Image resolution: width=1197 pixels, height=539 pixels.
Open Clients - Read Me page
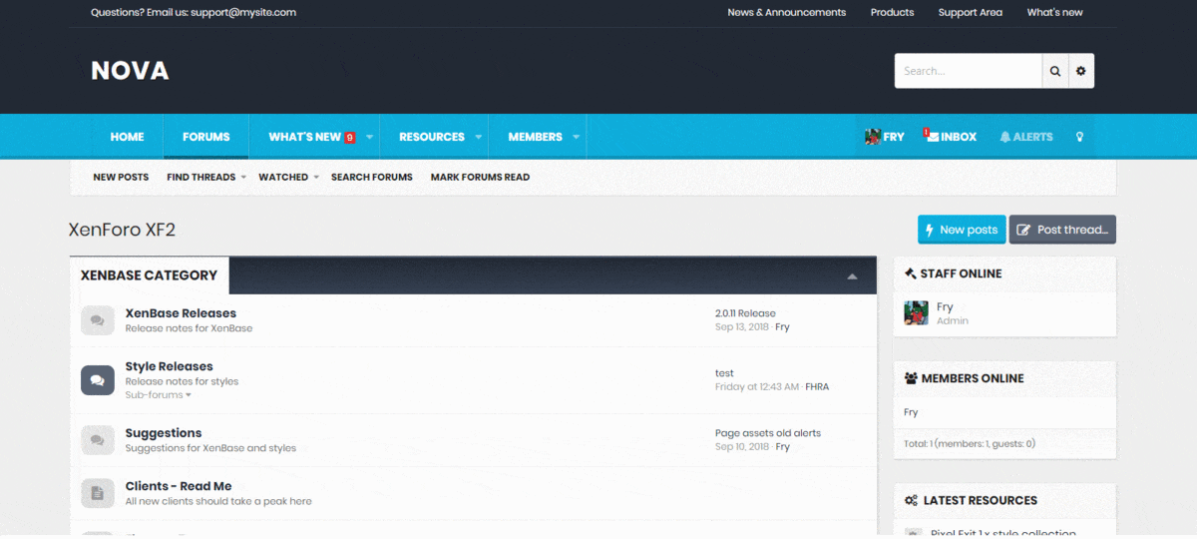179,486
